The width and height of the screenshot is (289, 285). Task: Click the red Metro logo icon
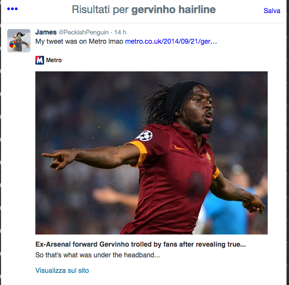pos(40,60)
